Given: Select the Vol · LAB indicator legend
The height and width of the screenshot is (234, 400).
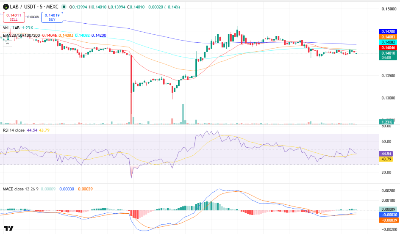Looking at the screenshot, I should pos(11,28).
